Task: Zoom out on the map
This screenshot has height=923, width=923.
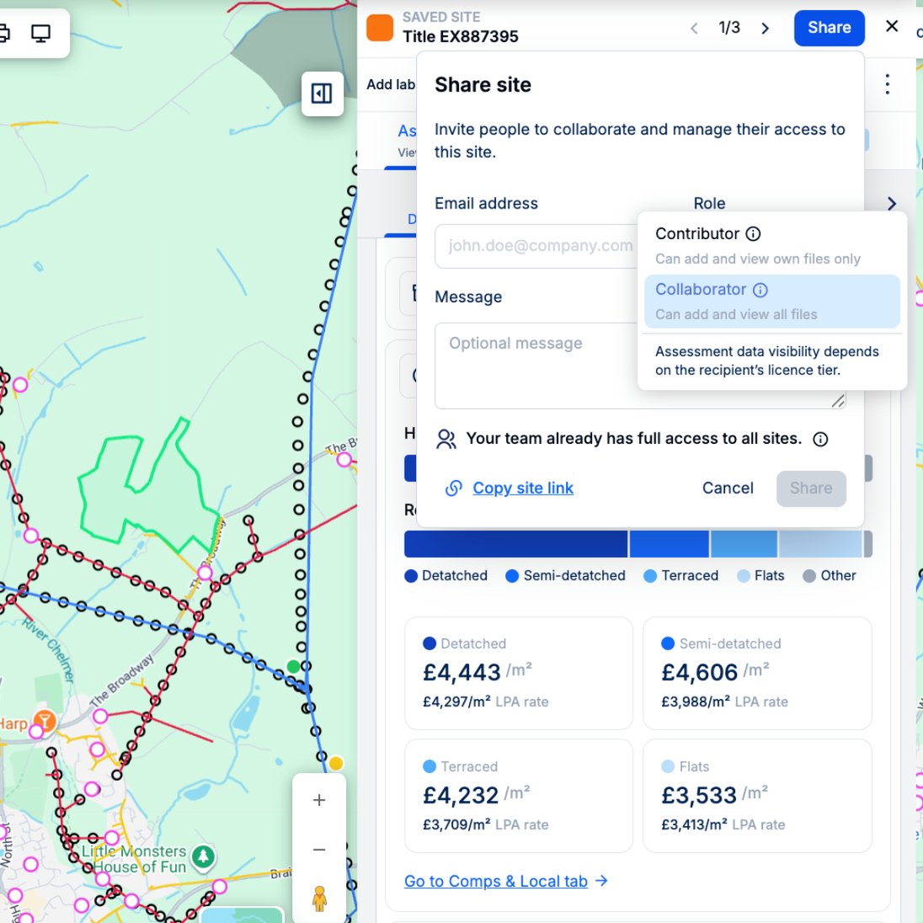Action: click(x=319, y=850)
